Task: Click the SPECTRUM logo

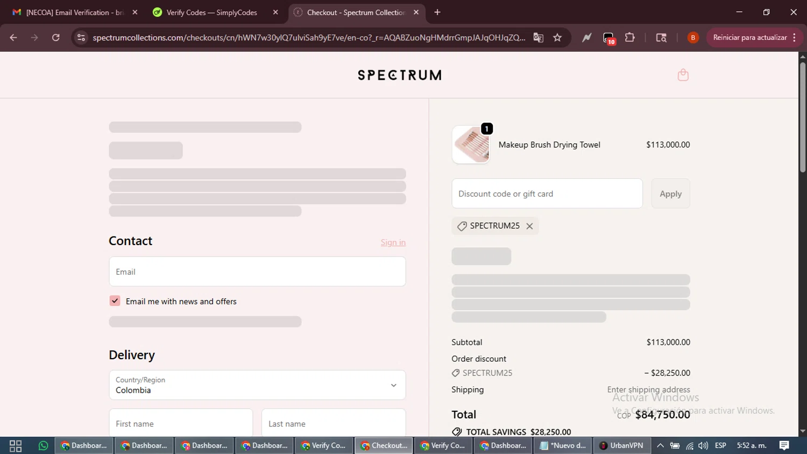Action: tap(399, 75)
